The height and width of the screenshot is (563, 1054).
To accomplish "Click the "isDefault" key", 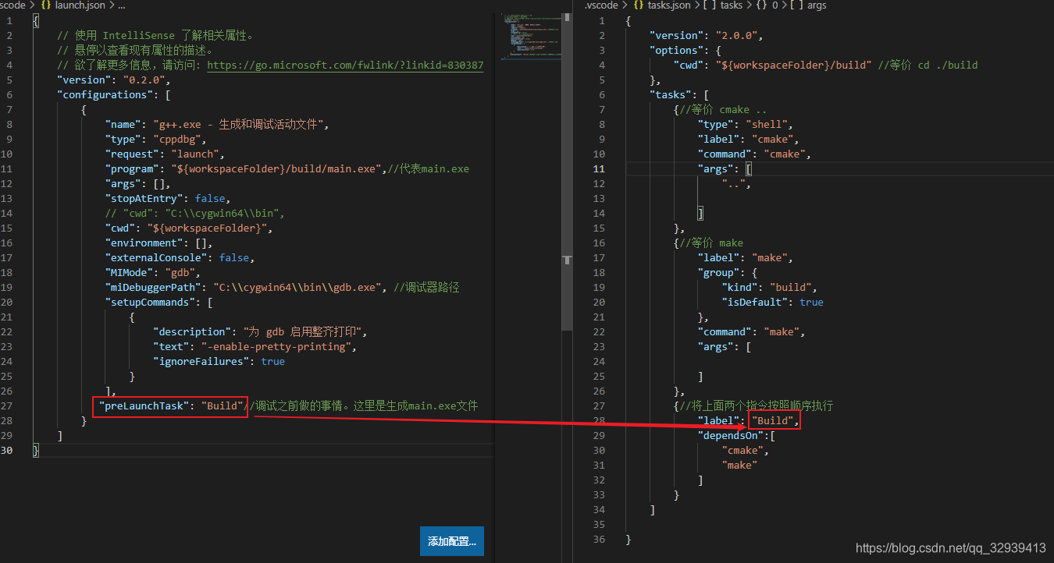I will click(755, 303).
